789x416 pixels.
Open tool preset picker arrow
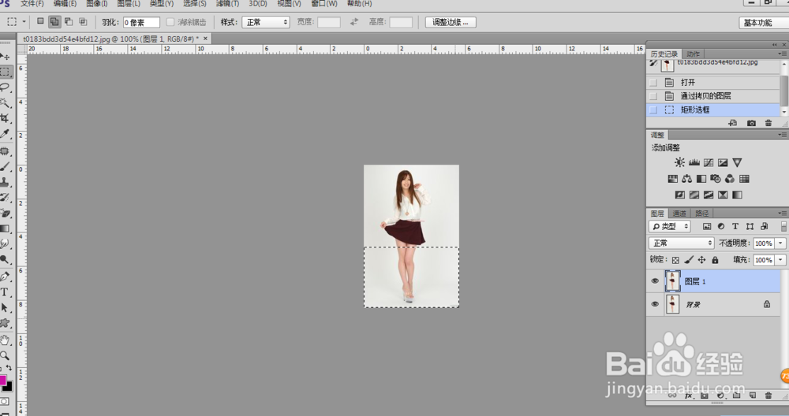(x=24, y=22)
